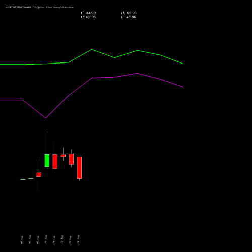Click the red candlestick for 13 Aug
The image size is (252, 252).
pos(71,159)
